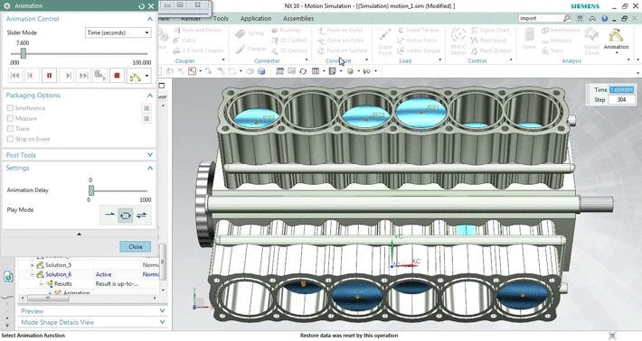The height and width of the screenshot is (341, 642).
Task: Click the Animation Delay slider handle
Action: click(91, 190)
